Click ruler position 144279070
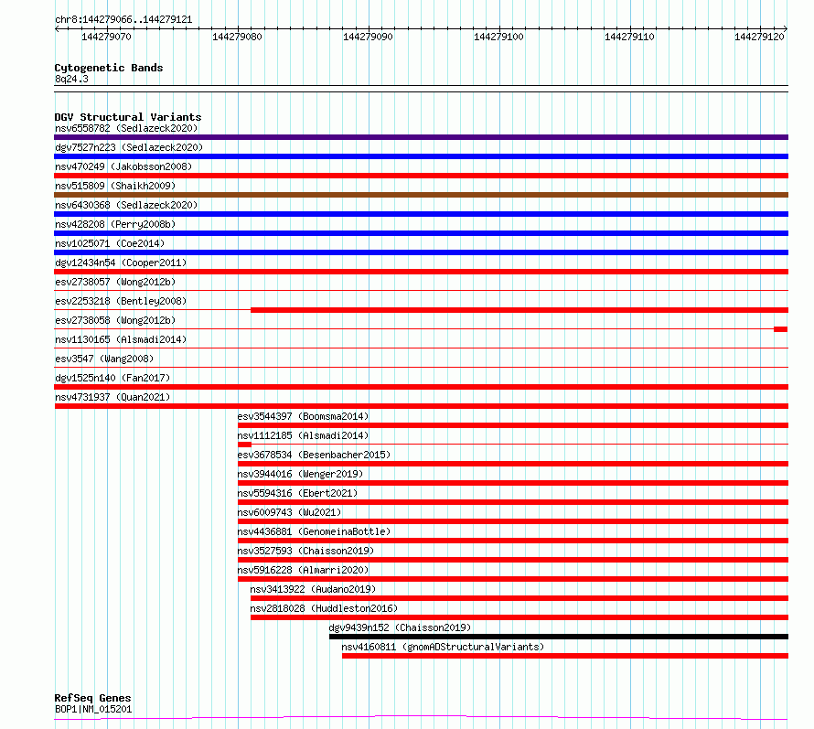 pos(106,37)
